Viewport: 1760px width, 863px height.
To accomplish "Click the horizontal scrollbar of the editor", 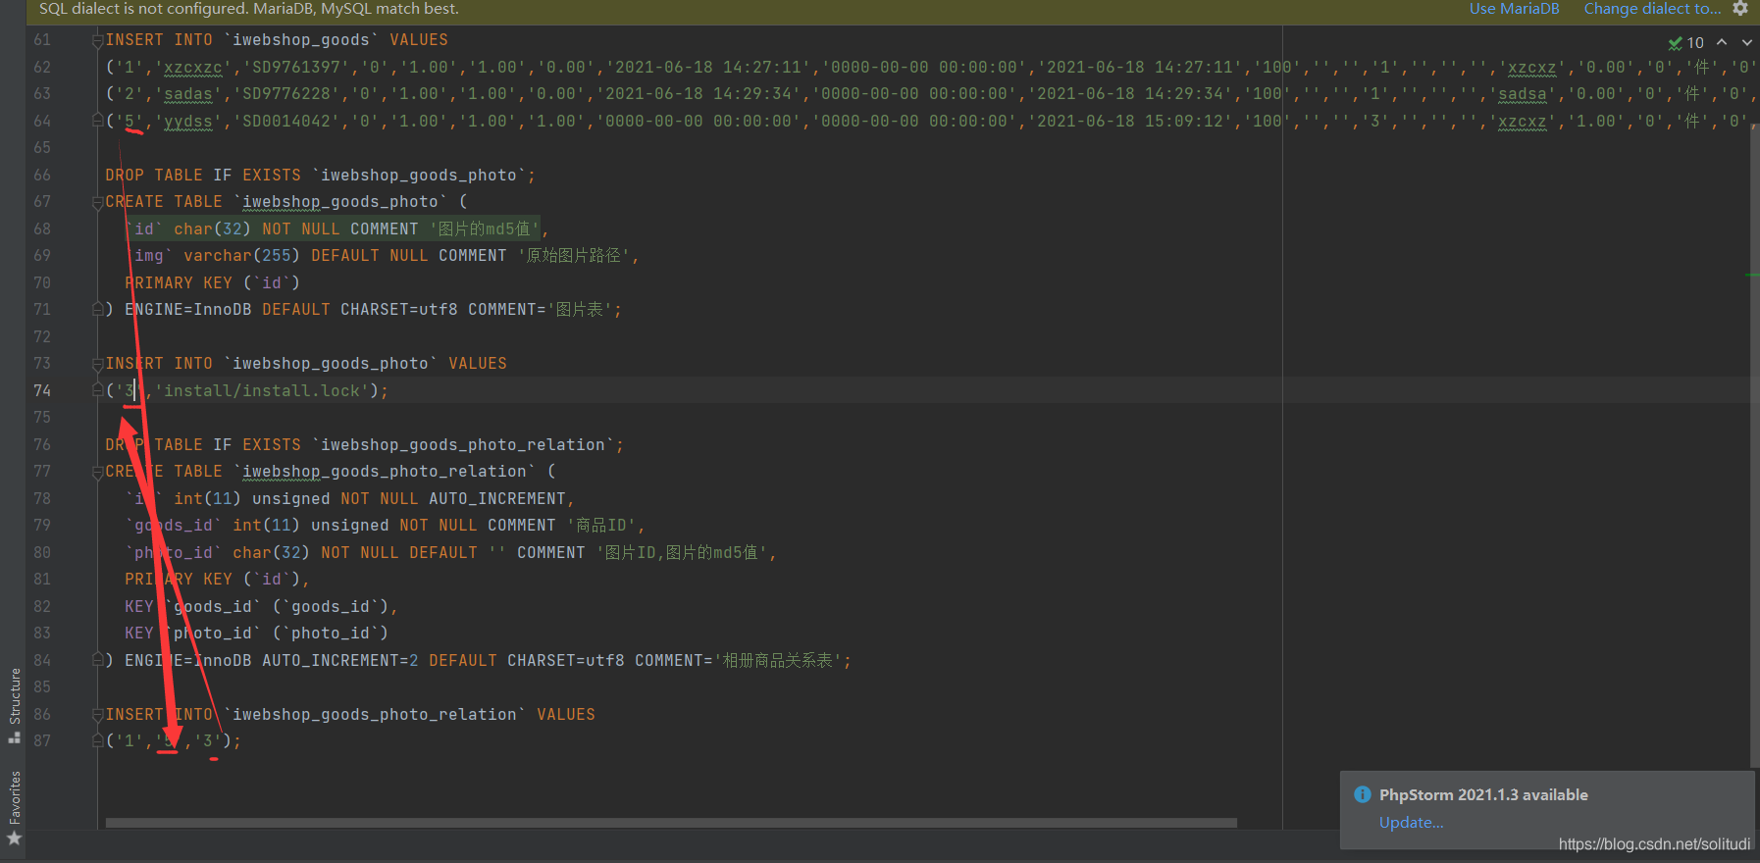I will (x=671, y=823).
